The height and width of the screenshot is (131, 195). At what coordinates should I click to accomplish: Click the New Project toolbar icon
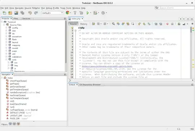click(x=10, y=13)
